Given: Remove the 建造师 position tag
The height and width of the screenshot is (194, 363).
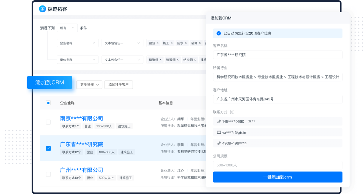Looking at the screenshot, I should tap(160, 60).
